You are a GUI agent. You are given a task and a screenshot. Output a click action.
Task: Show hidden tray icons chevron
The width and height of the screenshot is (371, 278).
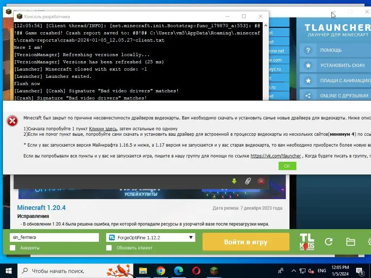pos(293,271)
